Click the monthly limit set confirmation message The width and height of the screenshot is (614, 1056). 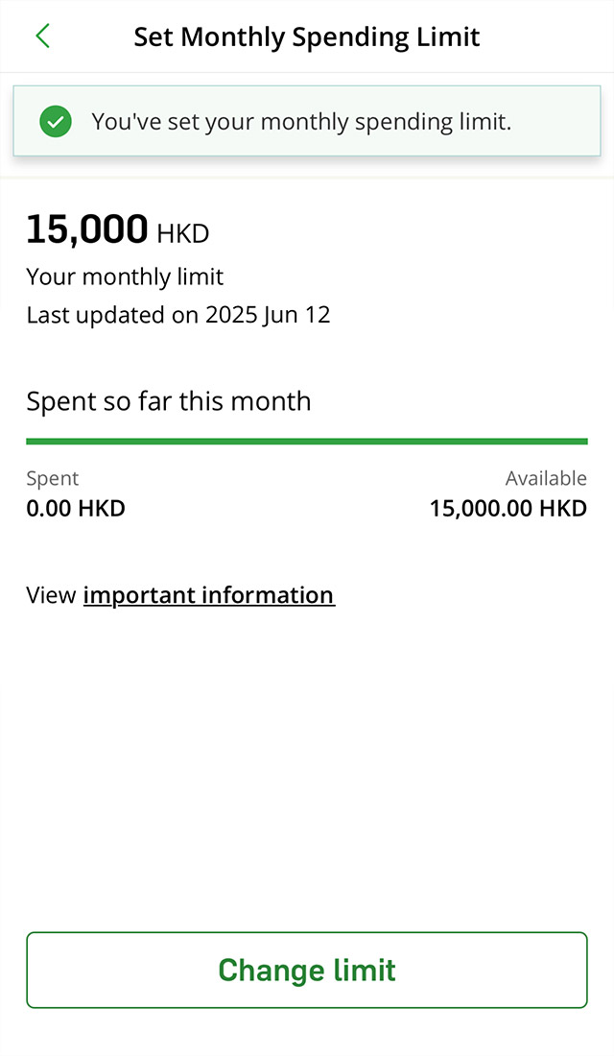click(301, 122)
